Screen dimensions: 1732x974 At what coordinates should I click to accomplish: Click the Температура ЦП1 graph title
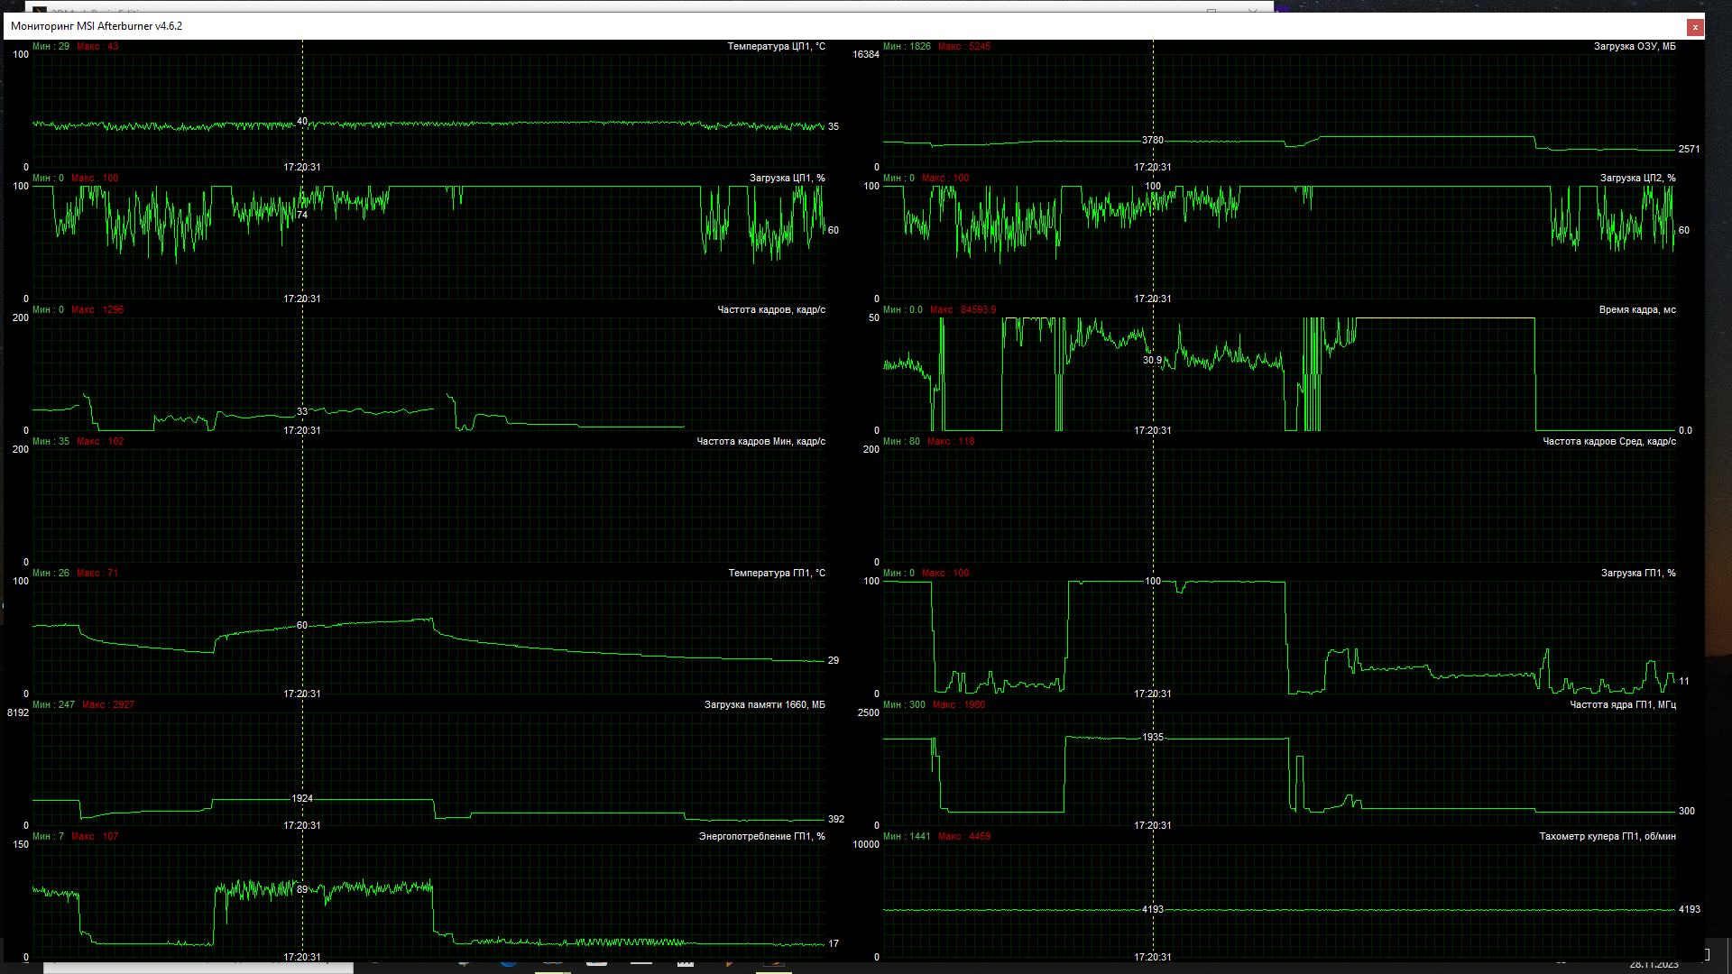pos(776,47)
